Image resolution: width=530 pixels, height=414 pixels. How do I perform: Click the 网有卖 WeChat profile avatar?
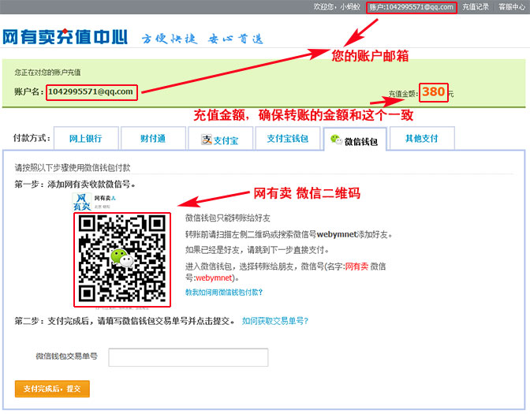point(82,202)
